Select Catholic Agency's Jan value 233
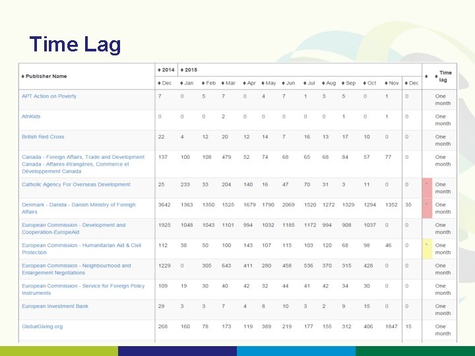This screenshot has width=475, height=356. tap(185, 185)
